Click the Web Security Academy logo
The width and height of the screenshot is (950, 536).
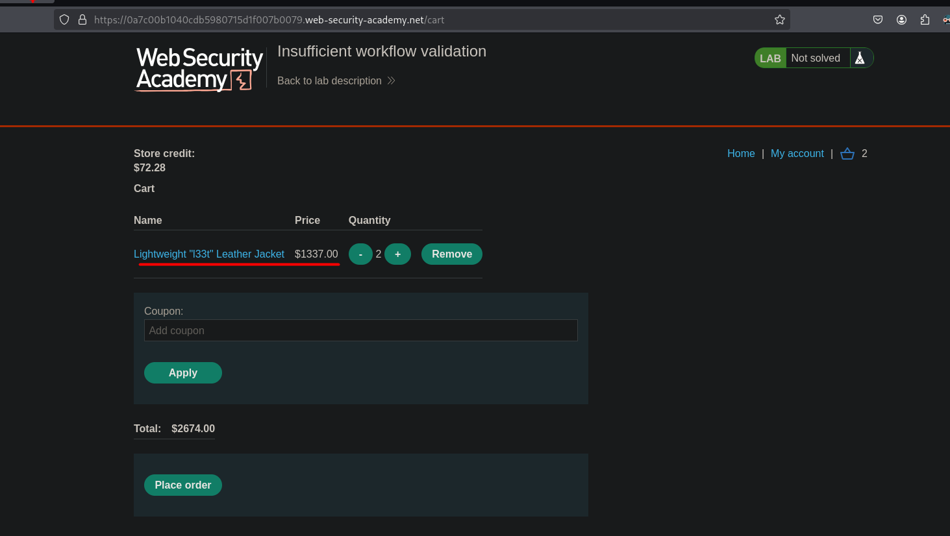[x=199, y=69]
